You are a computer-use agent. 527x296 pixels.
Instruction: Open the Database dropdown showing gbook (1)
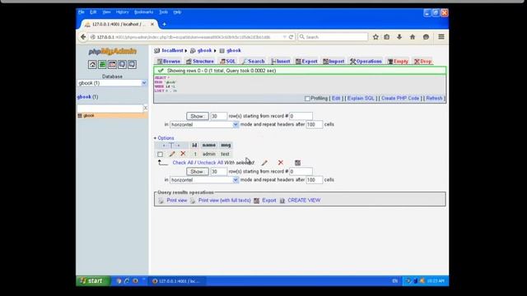click(x=112, y=83)
